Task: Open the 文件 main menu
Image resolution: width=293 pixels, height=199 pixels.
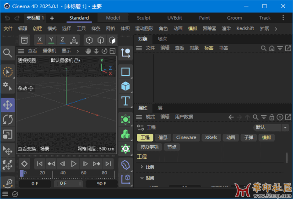Action: (8, 28)
